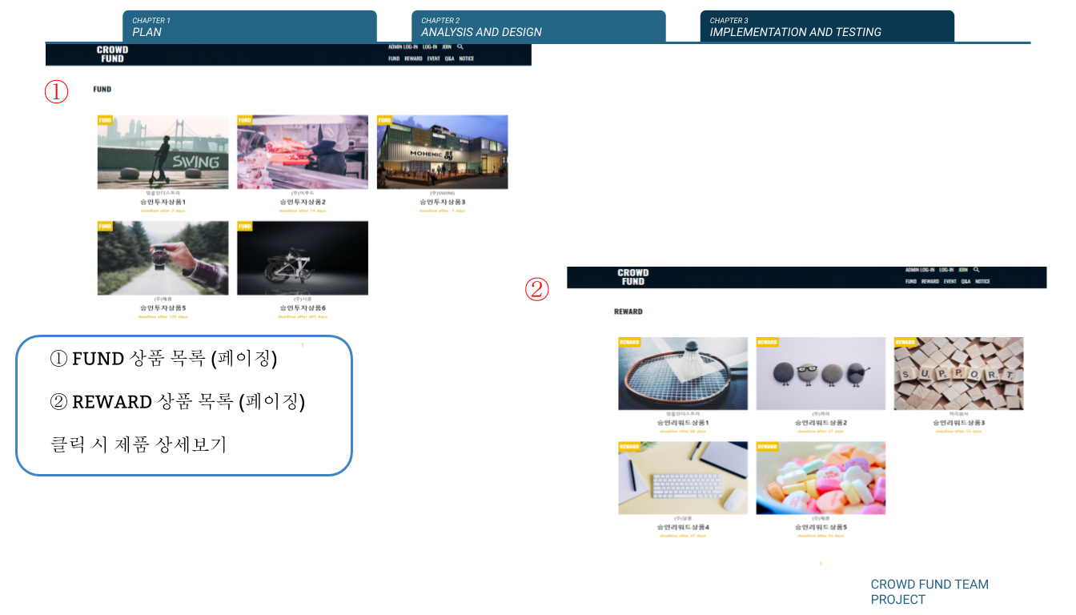Click product title 승인투자상품1
The image size is (1076, 615).
pos(163,202)
